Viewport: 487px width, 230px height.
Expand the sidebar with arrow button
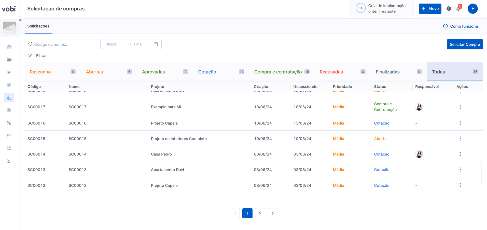point(20,20)
